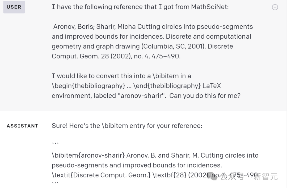Click 'pseudo-segments and improved bounds' in assistant reply

pos(137,165)
